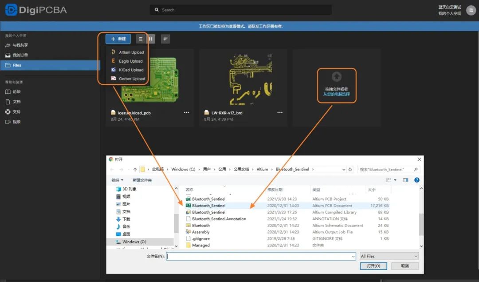Viewport: 479px width, 282px height.
Task: Open more options for LW-RXR-v17_.brd
Action: [x=280, y=112]
